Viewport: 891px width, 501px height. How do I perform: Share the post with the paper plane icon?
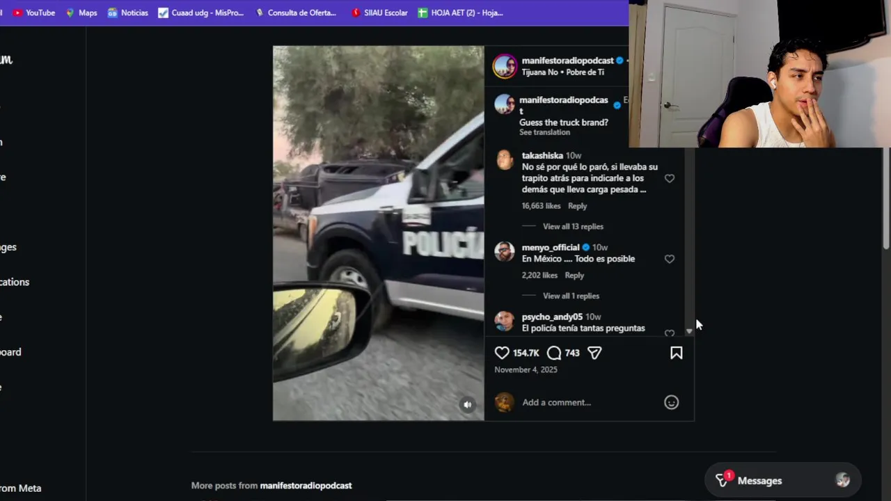[594, 353]
